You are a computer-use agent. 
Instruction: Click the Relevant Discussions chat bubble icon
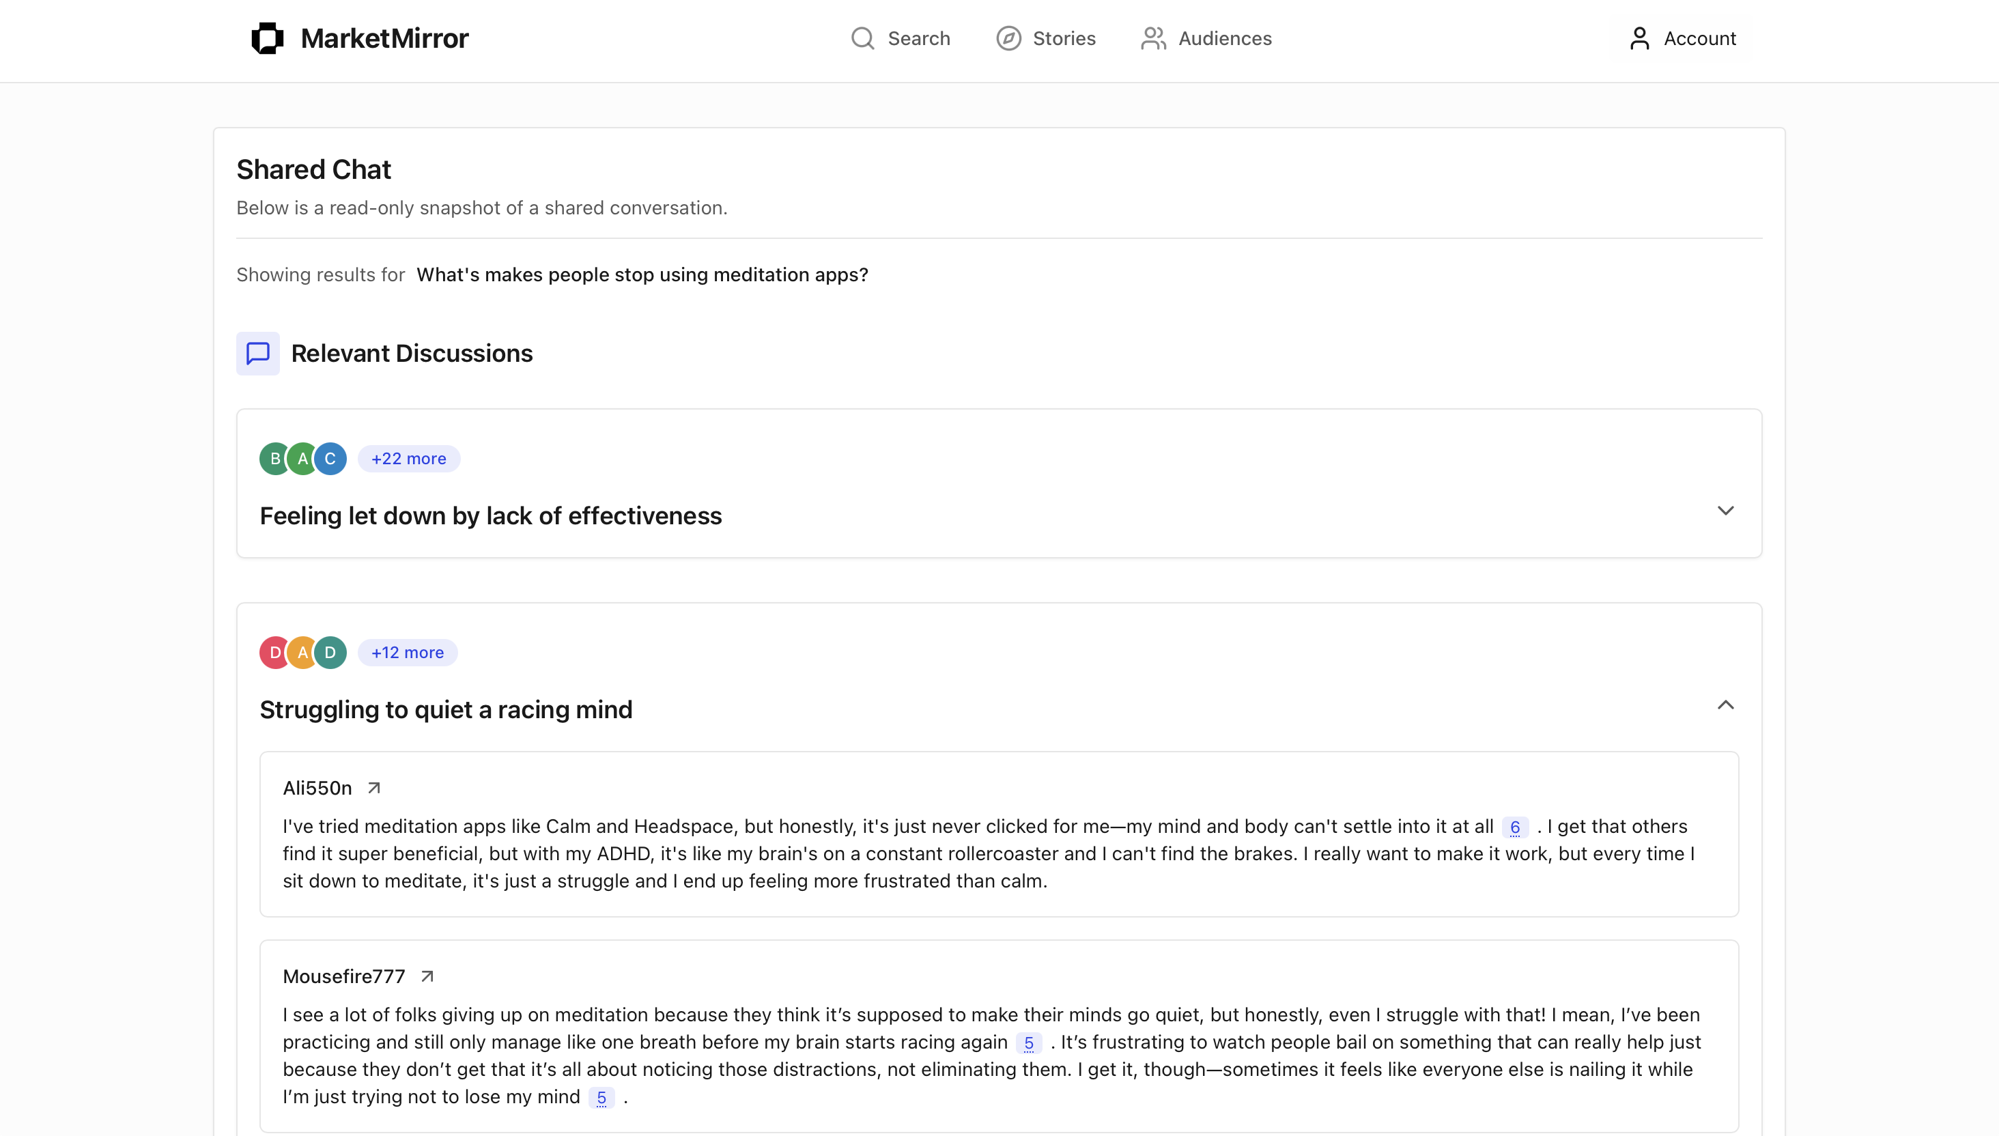point(258,354)
